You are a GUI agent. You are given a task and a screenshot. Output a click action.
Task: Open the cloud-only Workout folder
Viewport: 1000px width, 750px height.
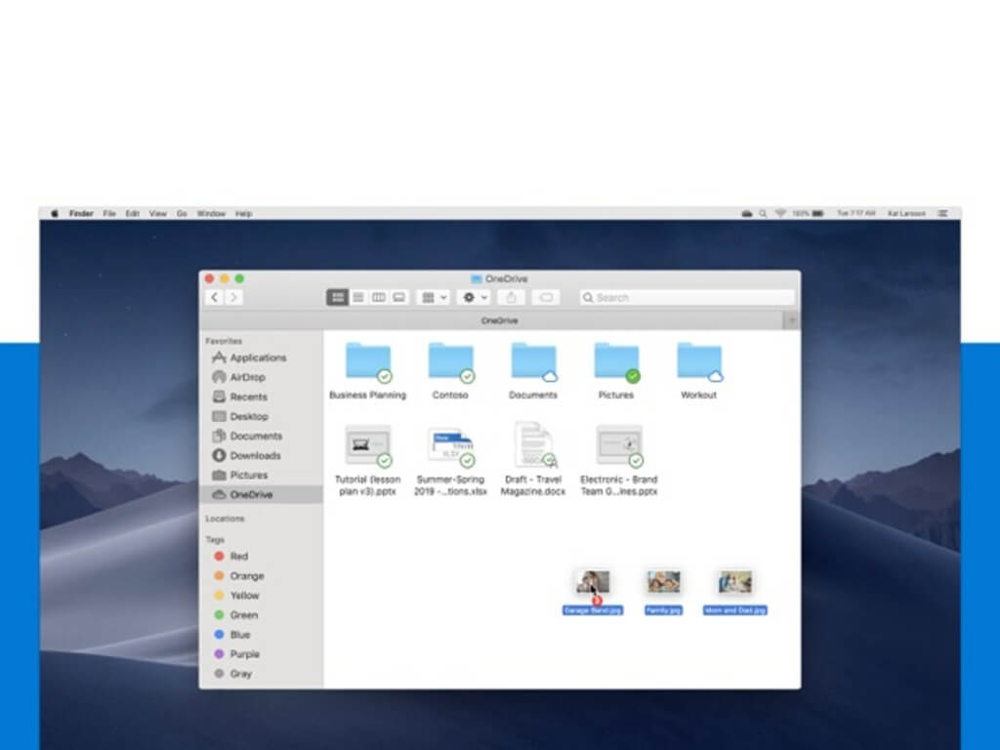(698, 363)
